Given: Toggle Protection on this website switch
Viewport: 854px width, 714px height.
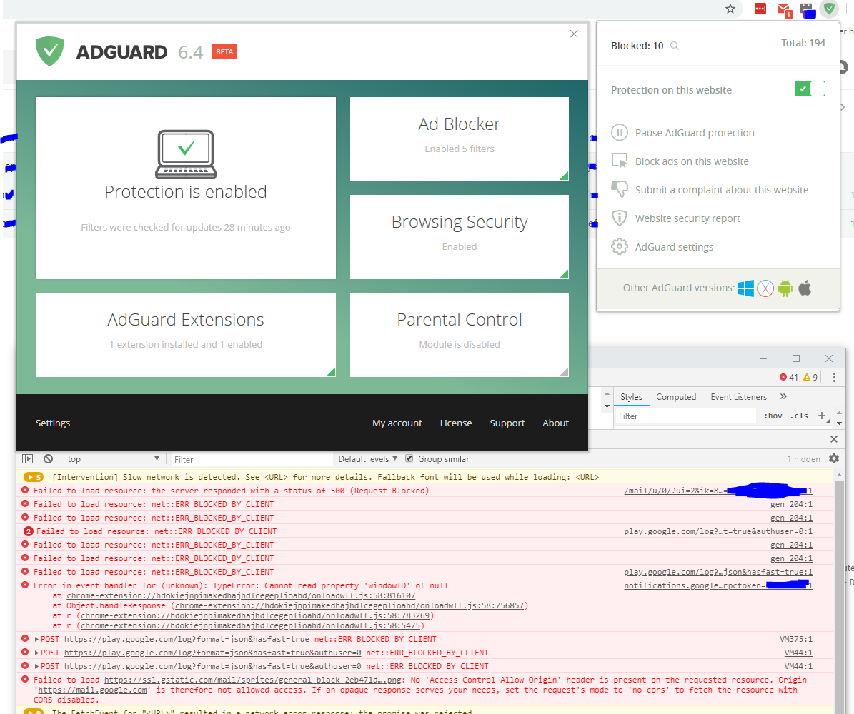Looking at the screenshot, I should tap(809, 89).
